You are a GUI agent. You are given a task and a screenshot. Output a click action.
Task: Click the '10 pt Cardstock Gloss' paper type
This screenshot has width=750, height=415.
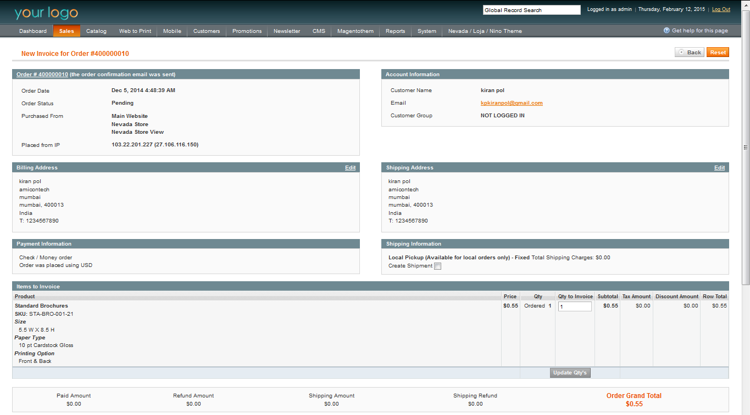[x=46, y=345]
